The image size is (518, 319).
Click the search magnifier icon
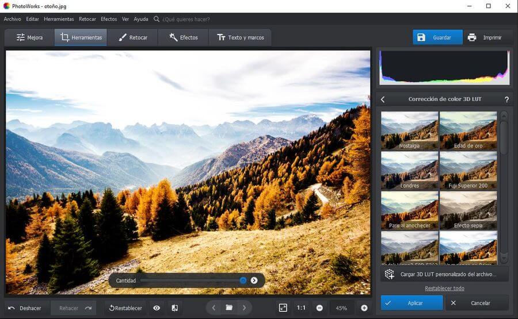157,19
